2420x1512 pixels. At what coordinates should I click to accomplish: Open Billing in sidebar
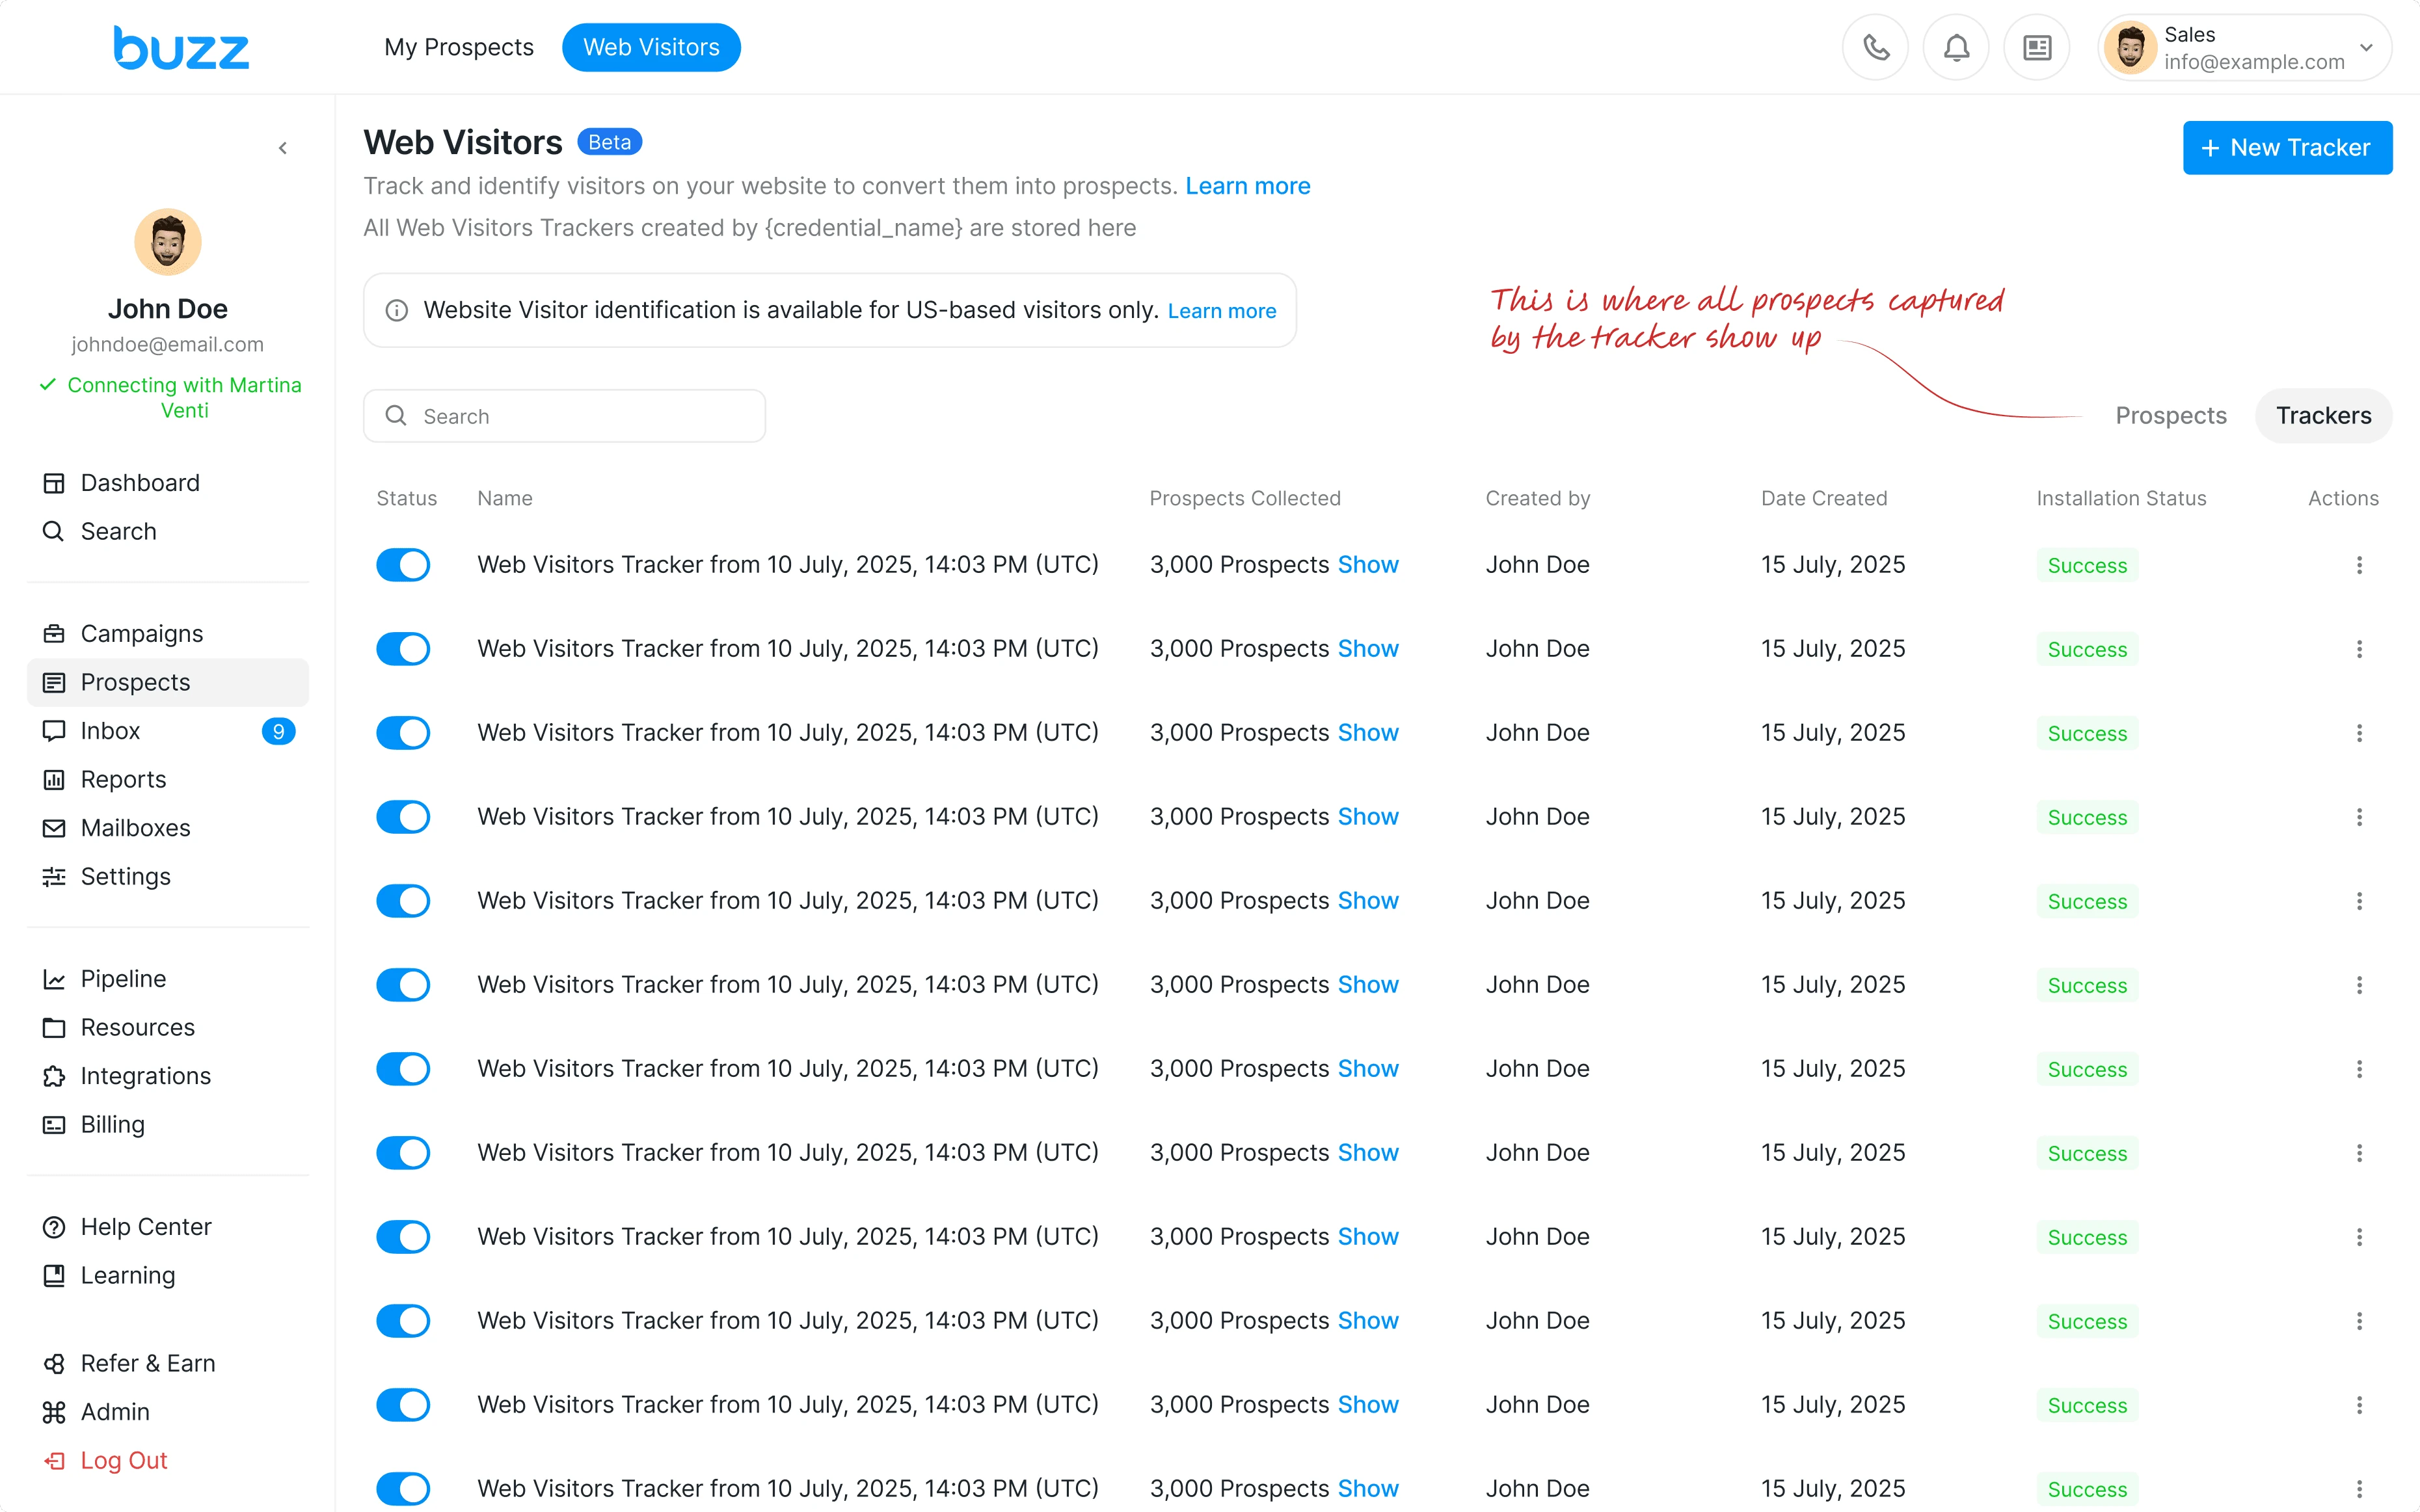click(x=168, y=1124)
